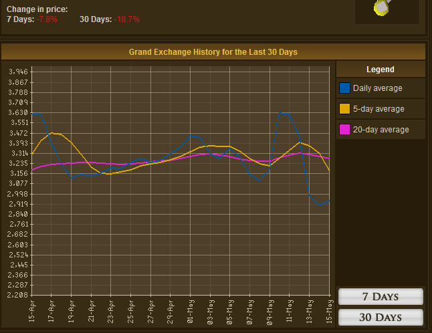Click the 2,603 y-axis label
This screenshot has height=333, width=432.
(18, 245)
